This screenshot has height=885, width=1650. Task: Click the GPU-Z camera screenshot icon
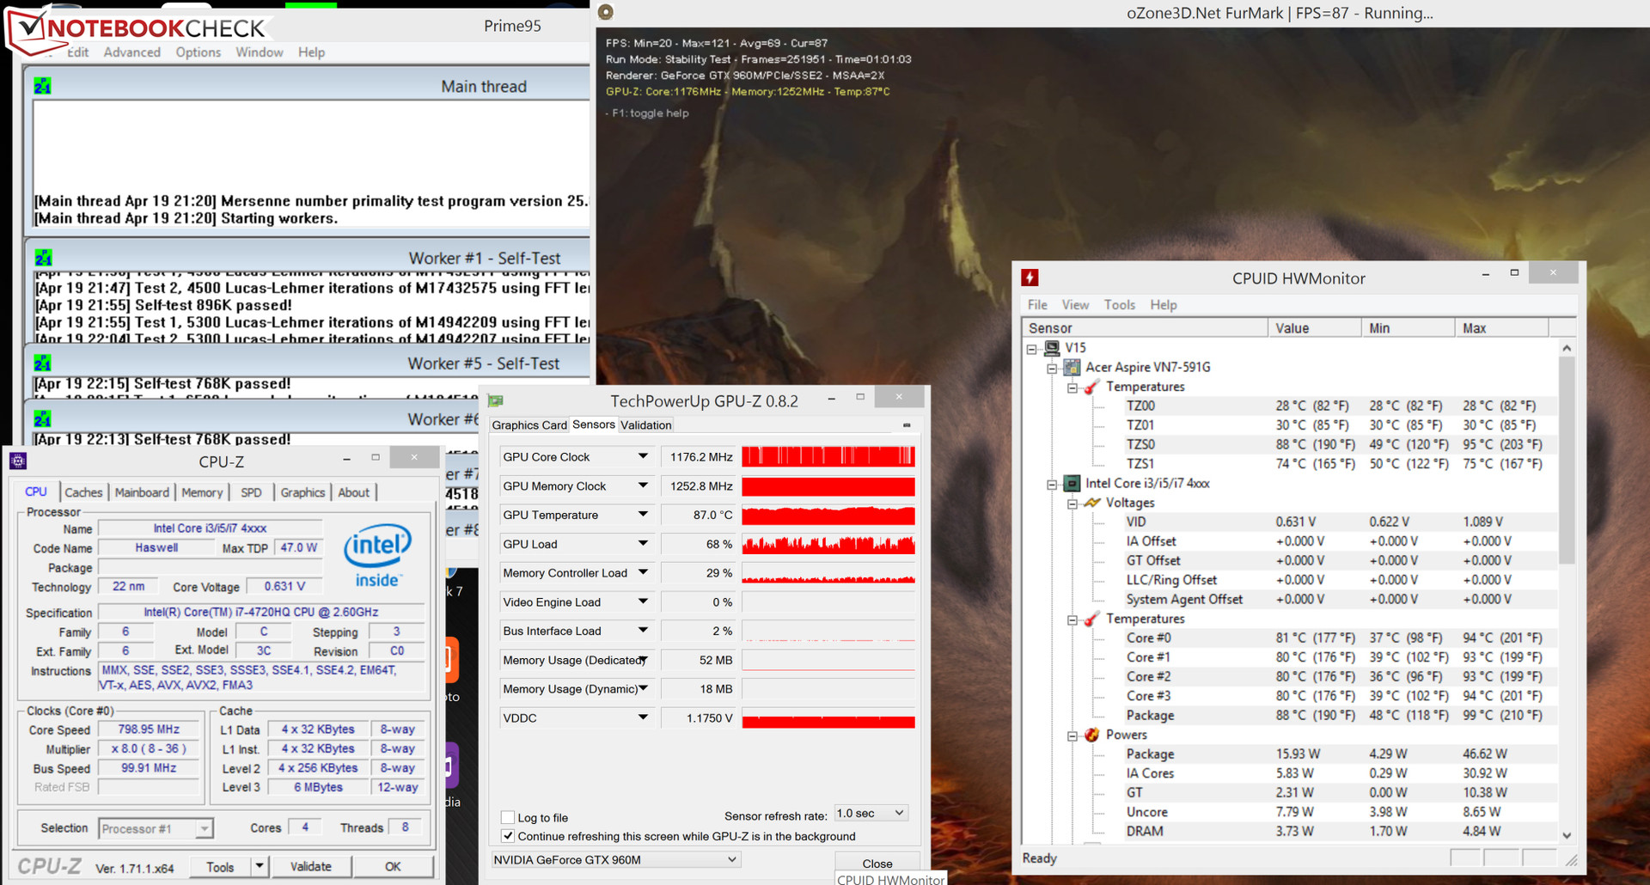[x=907, y=425]
